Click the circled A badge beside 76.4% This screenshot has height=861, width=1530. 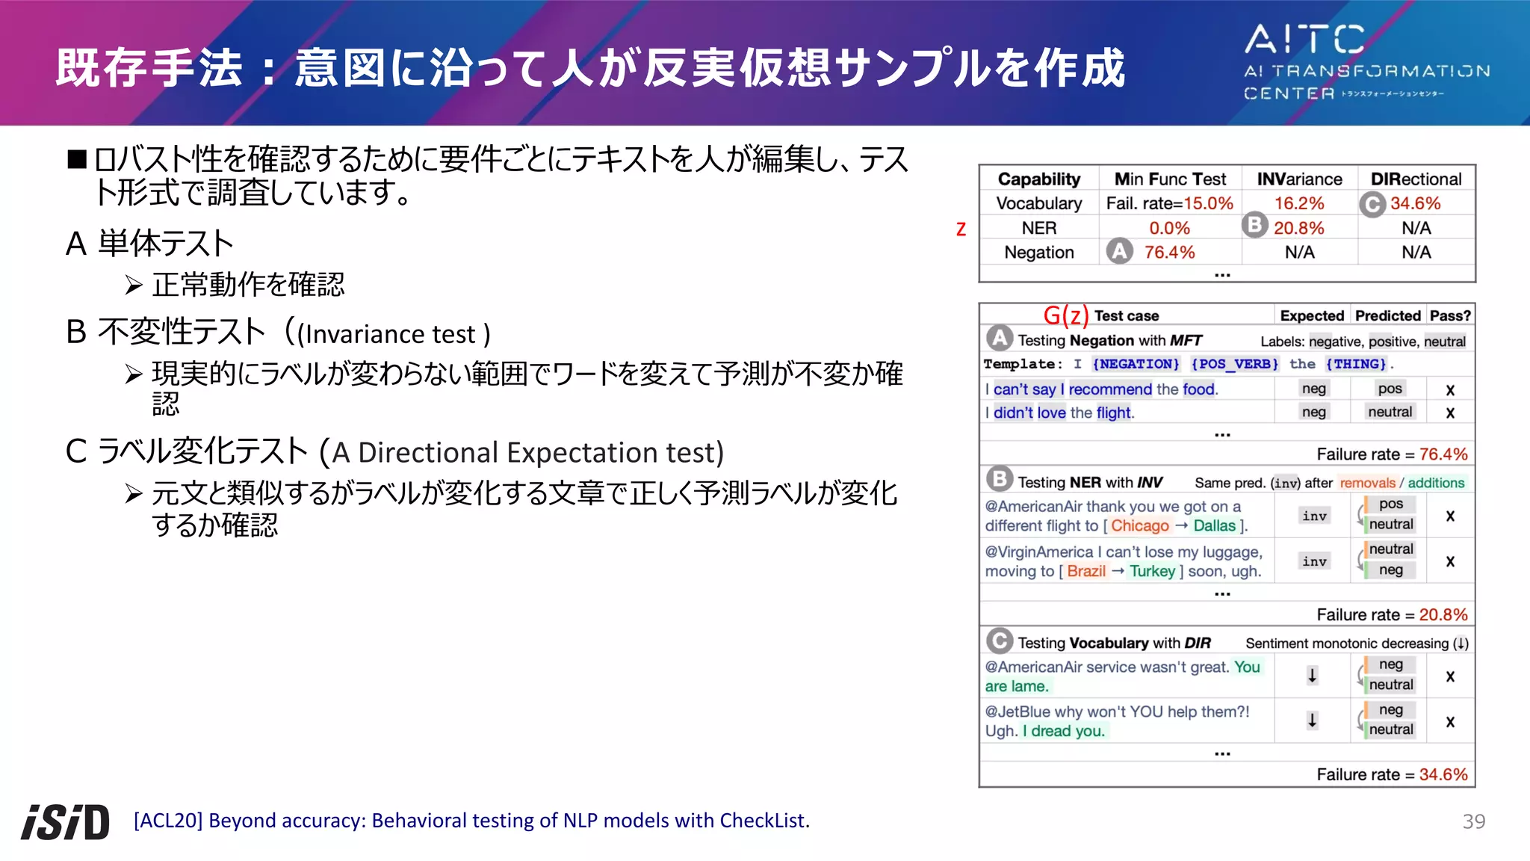click(1119, 252)
